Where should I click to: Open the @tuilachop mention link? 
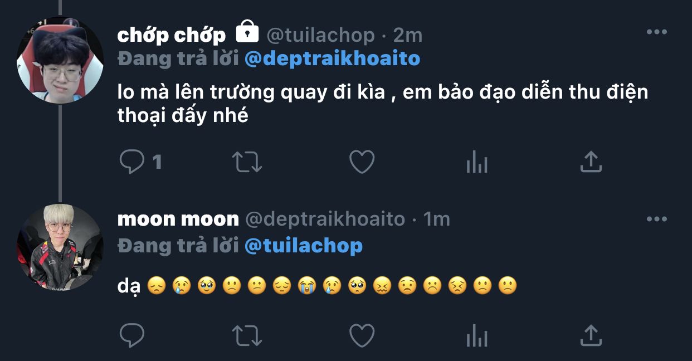tap(304, 245)
